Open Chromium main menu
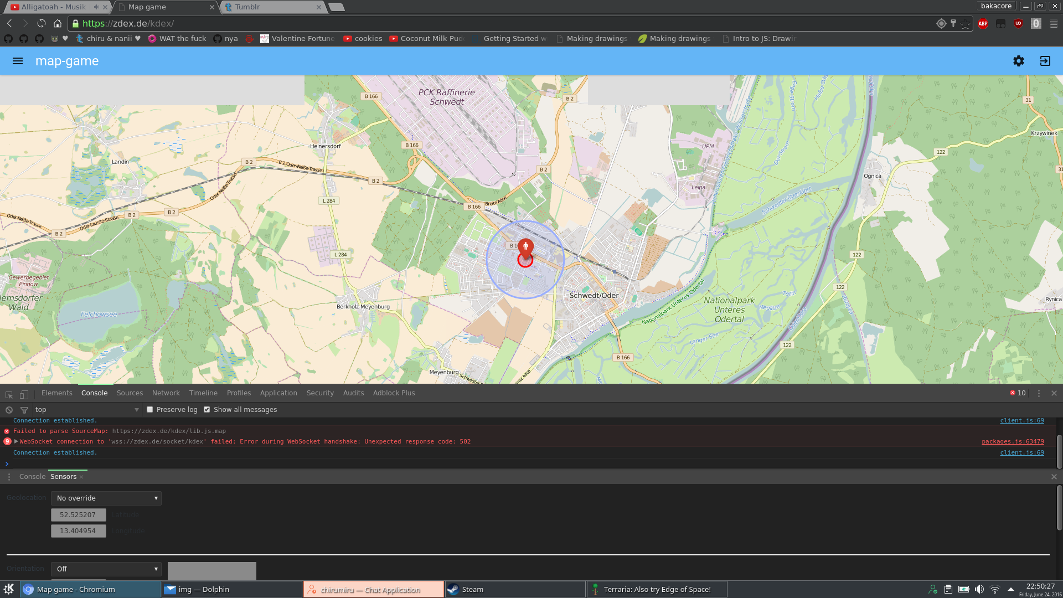 pos(1054,24)
